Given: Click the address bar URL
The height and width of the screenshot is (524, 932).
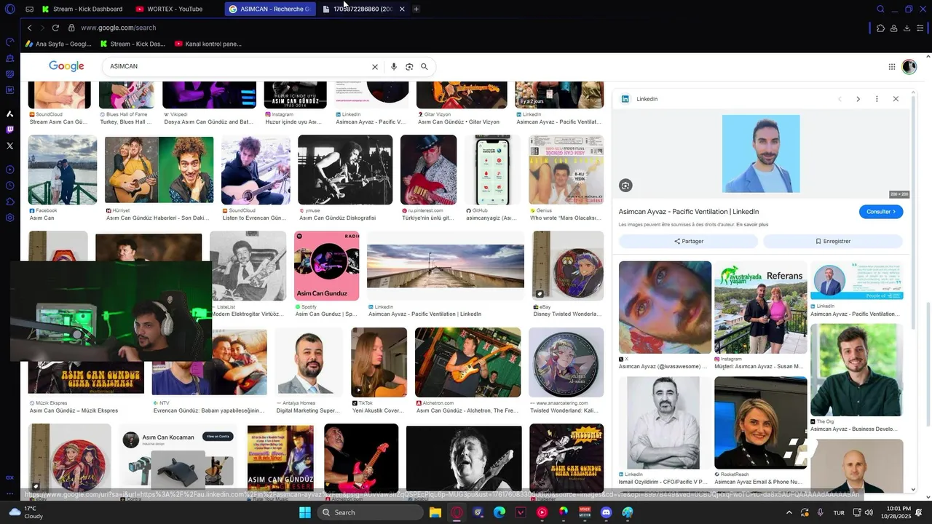Looking at the screenshot, I should [x=119, y=28].
